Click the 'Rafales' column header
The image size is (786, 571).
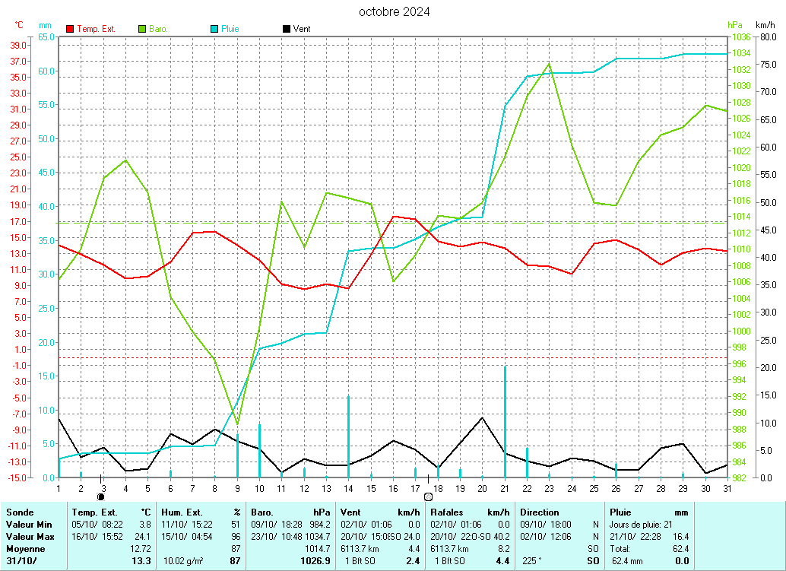(447, 512)
